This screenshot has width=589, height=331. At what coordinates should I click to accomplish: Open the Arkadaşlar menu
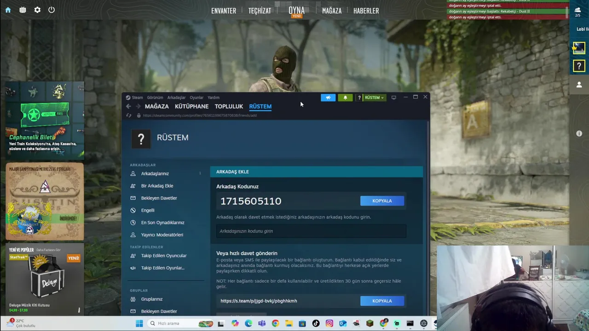click(176, 97)
